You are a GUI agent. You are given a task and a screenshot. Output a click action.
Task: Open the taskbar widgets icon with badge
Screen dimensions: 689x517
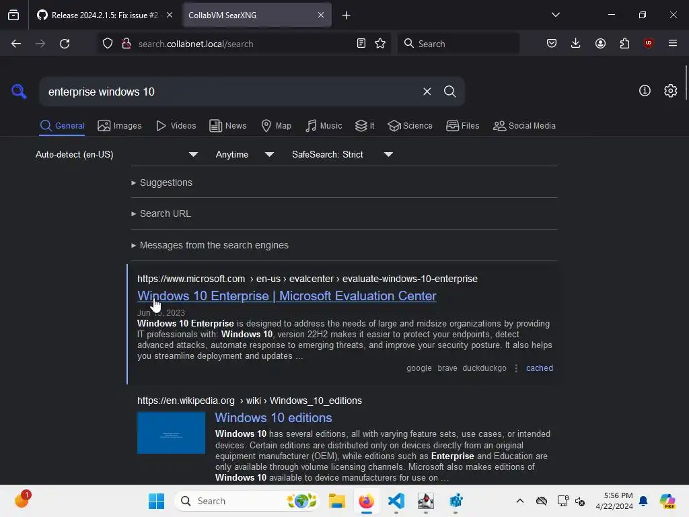(22, 499)
